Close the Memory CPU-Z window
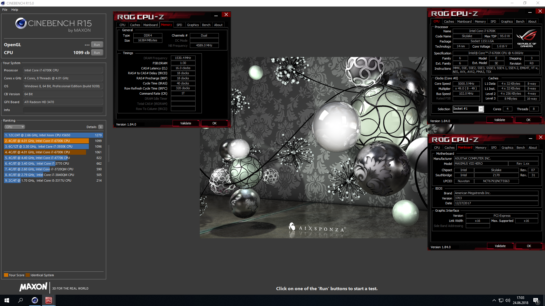The height and width of the screenshot is (306, 545). (x=226, y=15)
